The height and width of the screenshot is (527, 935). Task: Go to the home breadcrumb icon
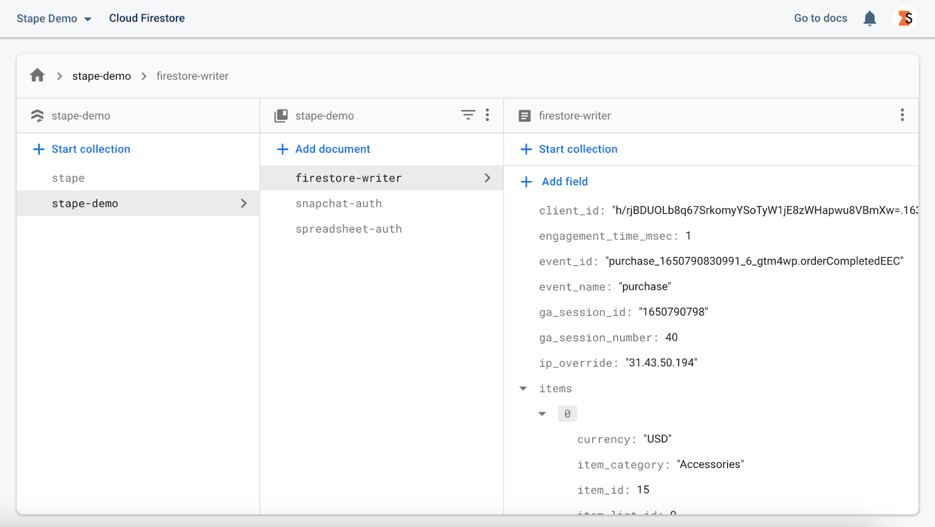pyautogui.click(x=37, y=75)
